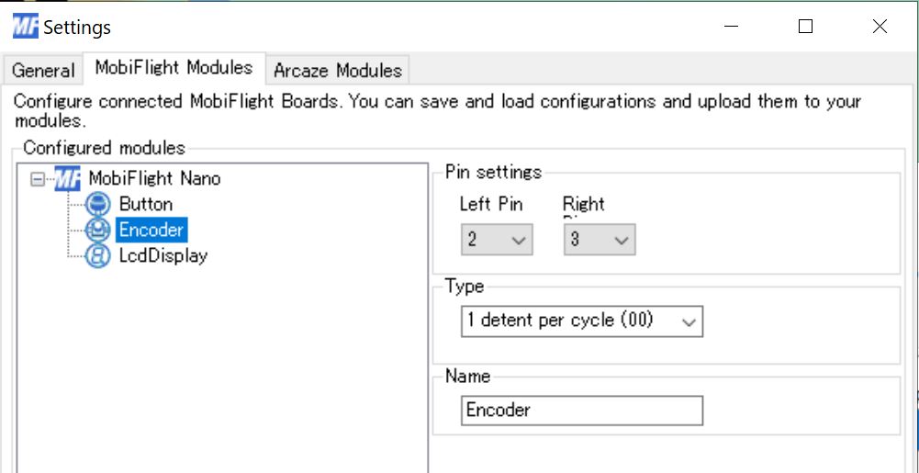Open the Right Pin dropdown
The image size is (919, 473).
point(600,239)
